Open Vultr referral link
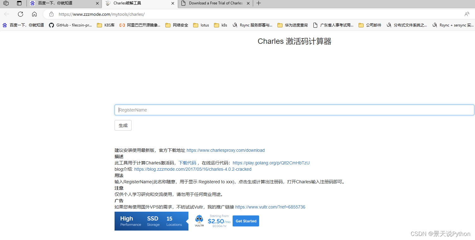Screen dimensions: 475x240 coord(270,207)
